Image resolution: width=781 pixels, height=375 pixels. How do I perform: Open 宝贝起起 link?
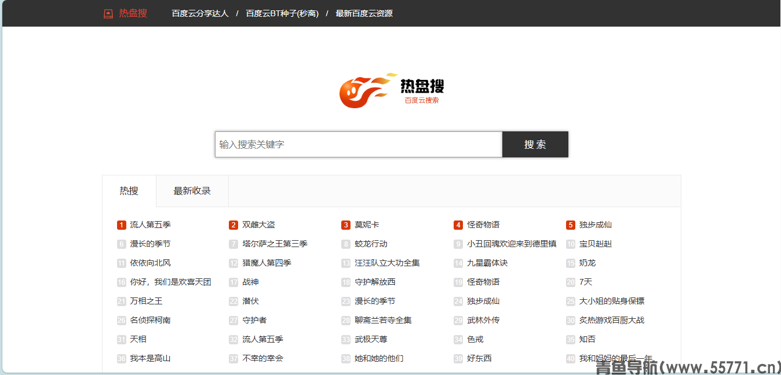pyautogui.click(x=596, y=244)
